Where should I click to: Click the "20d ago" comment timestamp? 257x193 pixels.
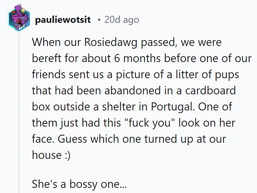(x=122, y=20)
